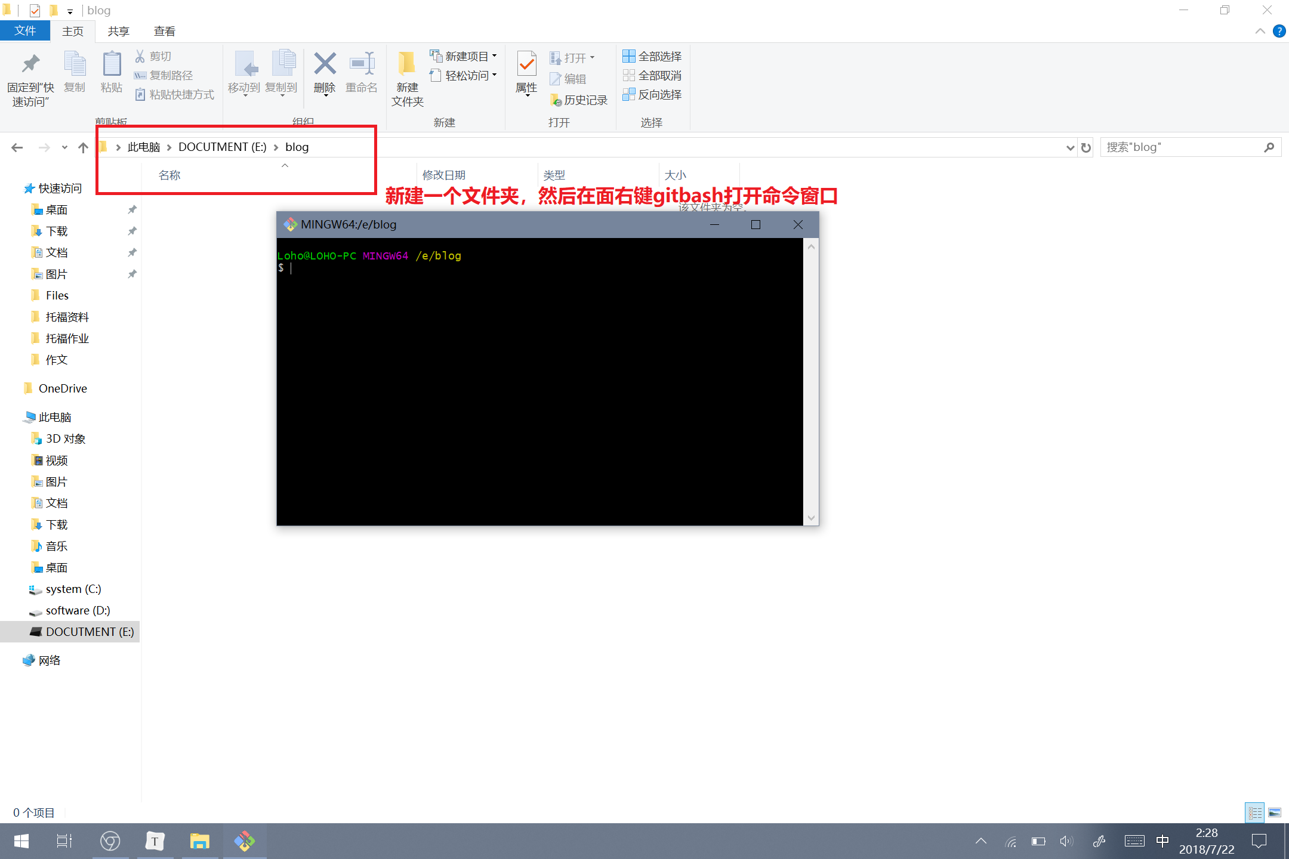The image size is (1289, 859).
Task: Open History (历史记录) in the ribbon
Action: (x=579, y=100)
